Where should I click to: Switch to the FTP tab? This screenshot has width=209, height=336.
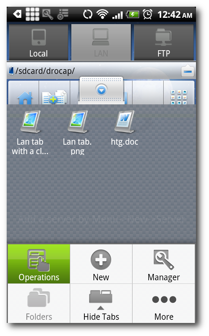point(164,42)
